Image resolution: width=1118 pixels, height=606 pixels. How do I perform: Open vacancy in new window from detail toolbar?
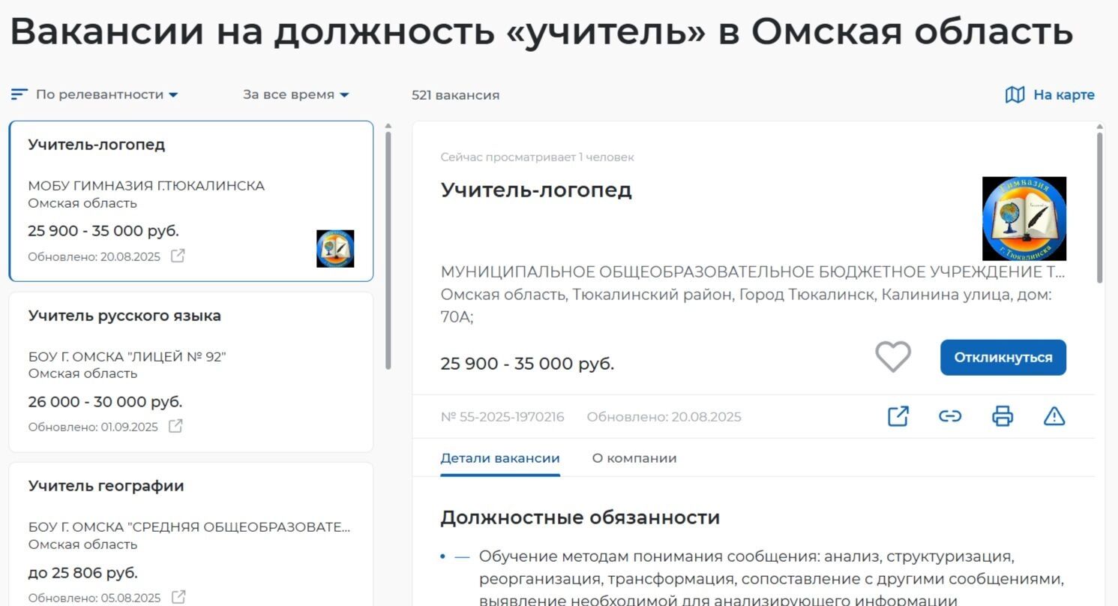pyautogui.click(x=898, y=416)
